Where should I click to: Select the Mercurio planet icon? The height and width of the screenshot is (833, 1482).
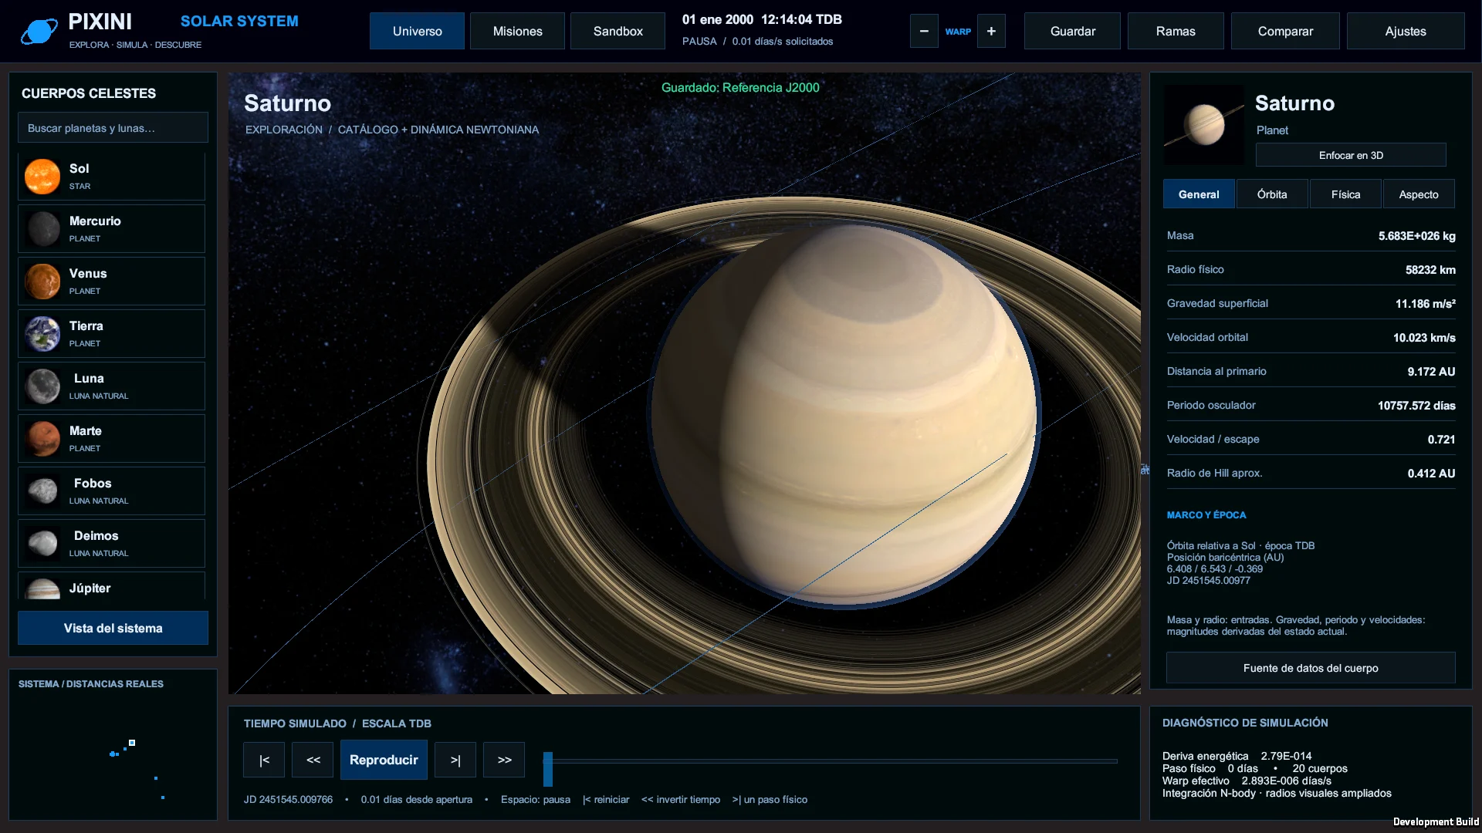pyautogui.click(x=42, y=229)
